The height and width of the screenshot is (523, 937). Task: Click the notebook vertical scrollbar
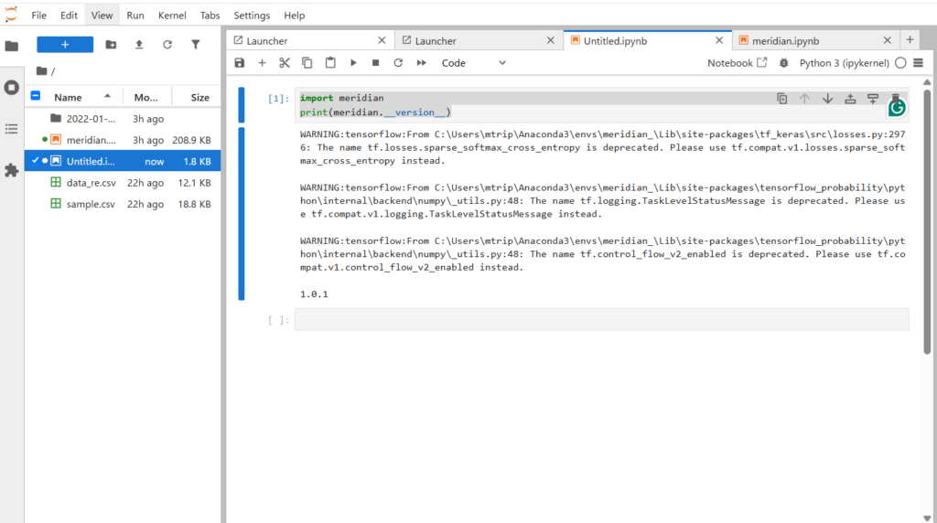[x=927, y=221]
